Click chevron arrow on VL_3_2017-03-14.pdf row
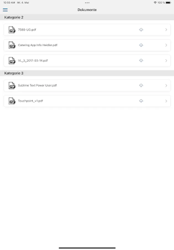 click(166, 61)
